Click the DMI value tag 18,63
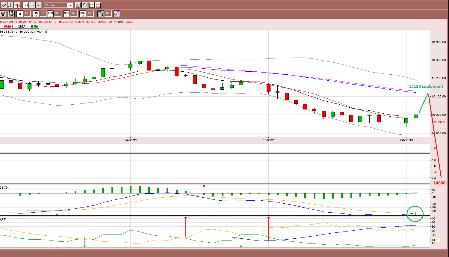Screen dimensions: 449x257 [x=435, y=240]
